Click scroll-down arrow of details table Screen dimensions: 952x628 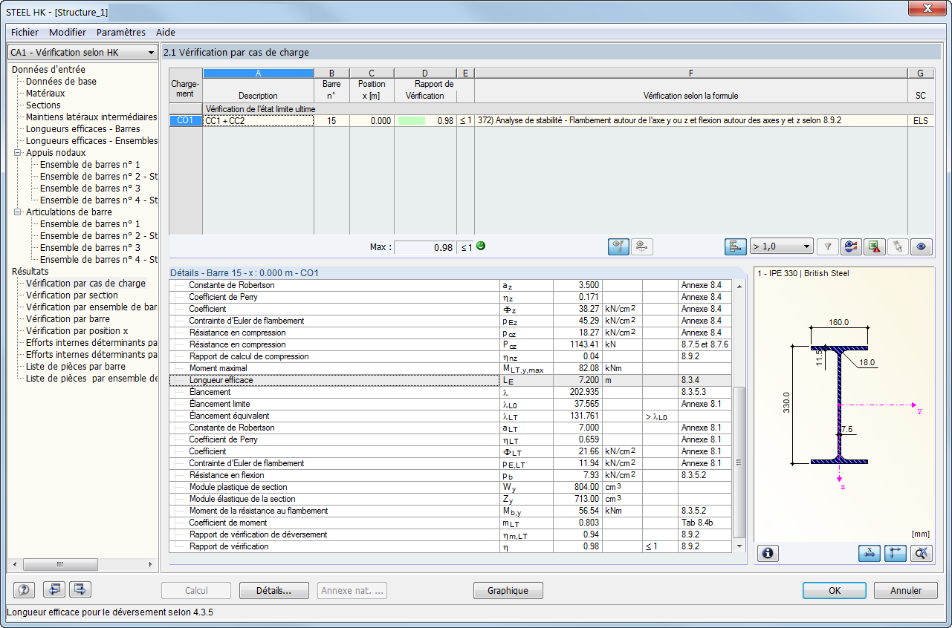(x=739, y=546)
